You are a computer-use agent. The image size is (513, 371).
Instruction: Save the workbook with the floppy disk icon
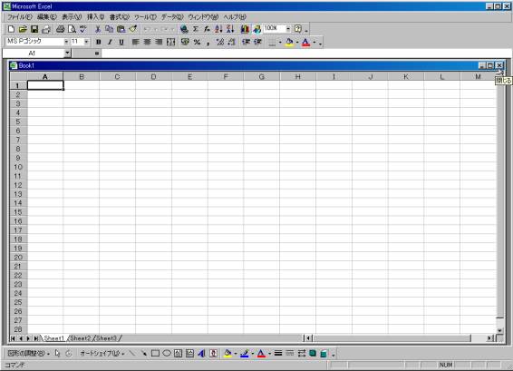point(34,29)
